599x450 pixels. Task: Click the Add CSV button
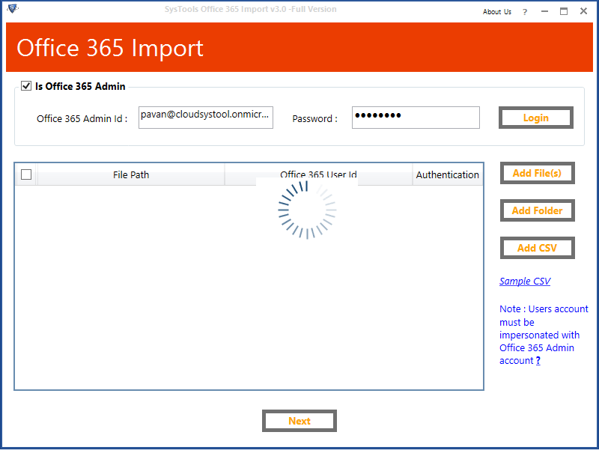tap(537, 248)
